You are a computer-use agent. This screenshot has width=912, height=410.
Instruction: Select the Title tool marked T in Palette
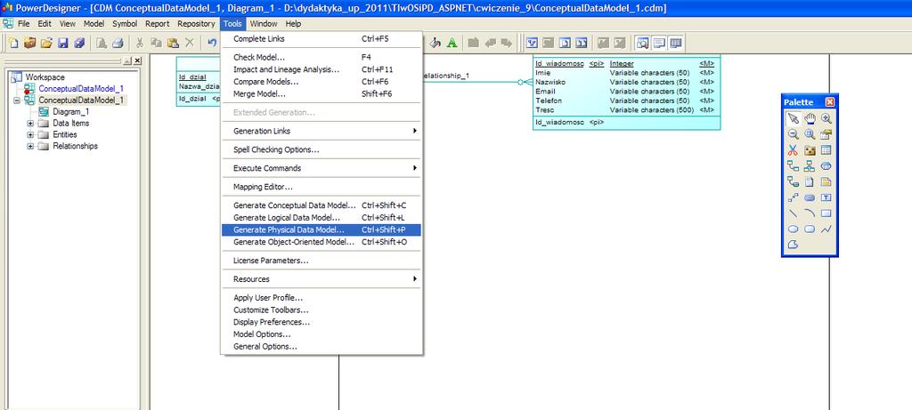click(x=826, y=197)
